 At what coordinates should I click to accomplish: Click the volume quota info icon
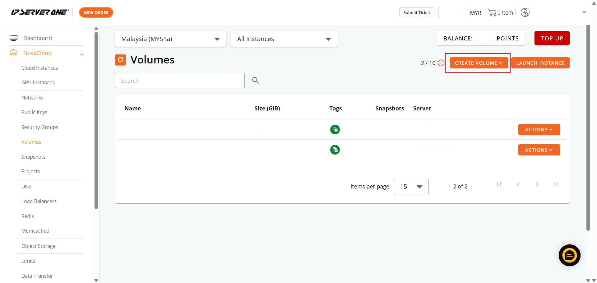coord(441,63)
